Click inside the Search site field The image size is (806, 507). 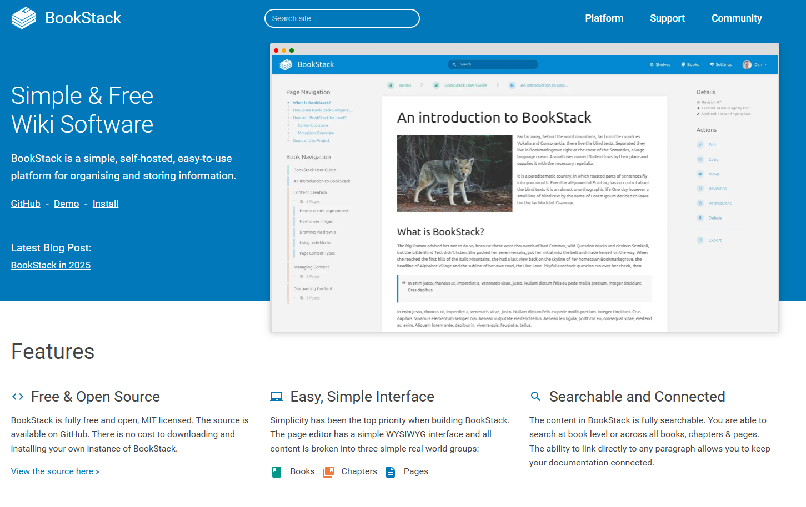click(342, 18)
